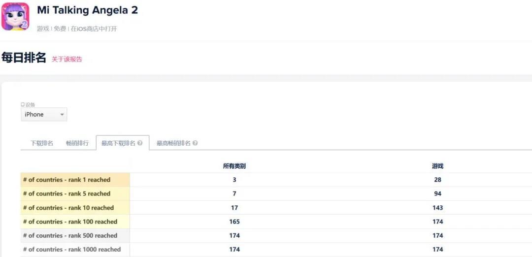Open help icon beside 最高下载排名 tab

click(x=140, y=143)
